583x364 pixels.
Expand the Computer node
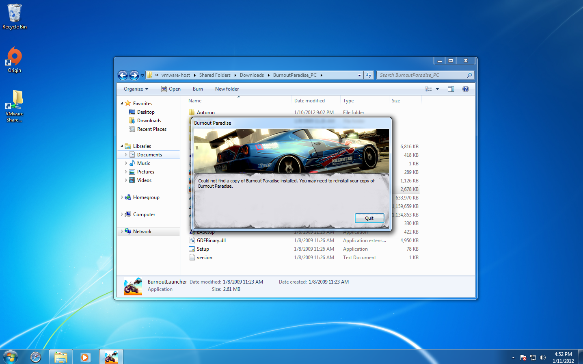[122, 214]
